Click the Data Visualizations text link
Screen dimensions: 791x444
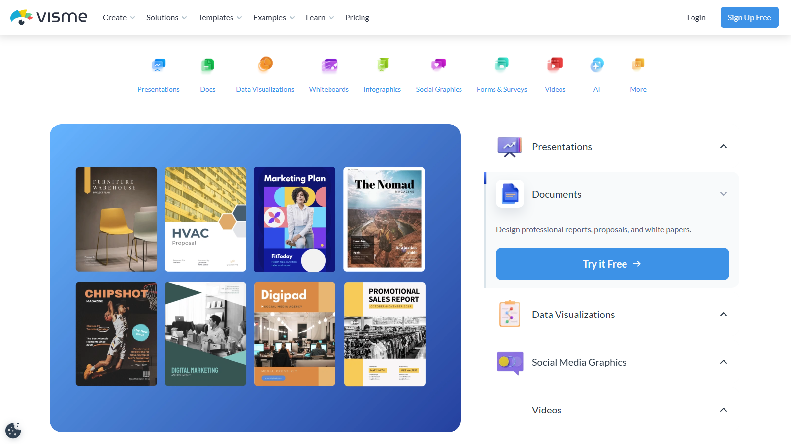tap(265, 89)
